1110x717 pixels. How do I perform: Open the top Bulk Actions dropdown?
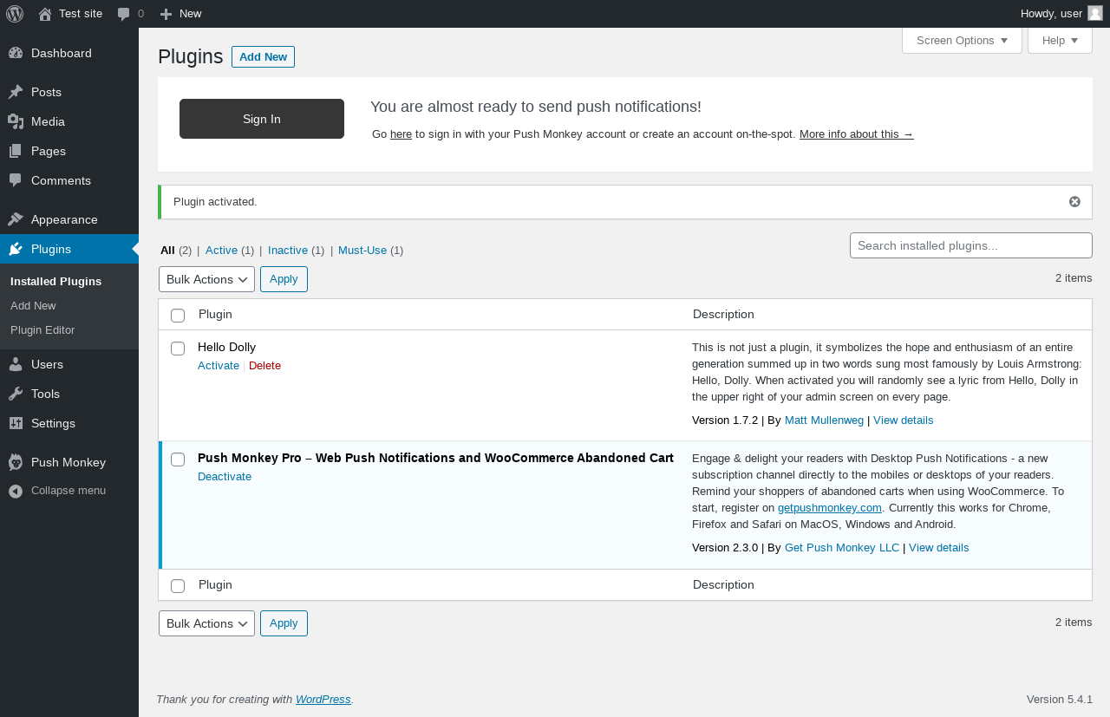206,279
